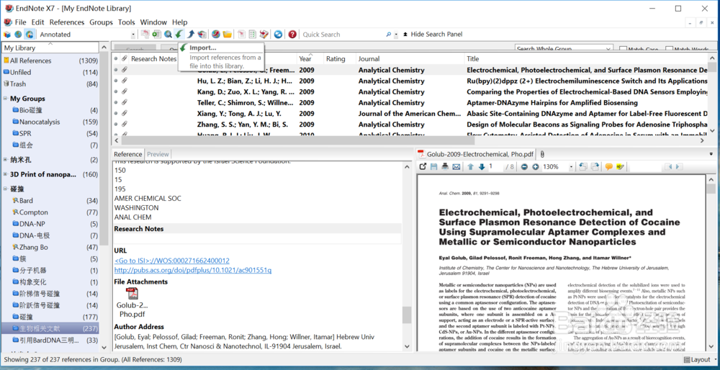Open the References menu
The height and width of the screenshot is (370, 720).
point(67,22)
